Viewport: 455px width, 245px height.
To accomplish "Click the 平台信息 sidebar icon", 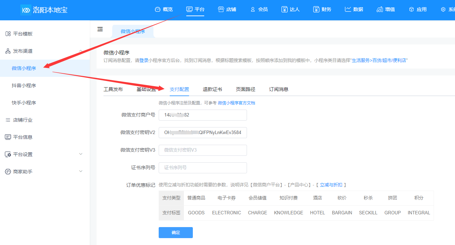I will 8,137.
